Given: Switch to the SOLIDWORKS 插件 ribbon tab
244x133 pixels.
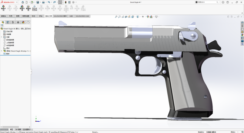Looking at the screenshot, I should pos(60,16).
